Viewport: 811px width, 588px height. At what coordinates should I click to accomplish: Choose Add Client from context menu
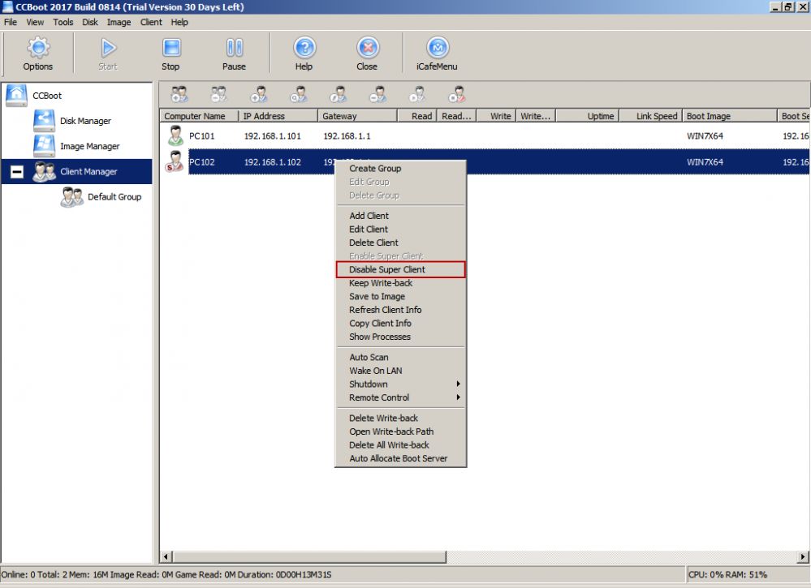(x=401, y=216)
